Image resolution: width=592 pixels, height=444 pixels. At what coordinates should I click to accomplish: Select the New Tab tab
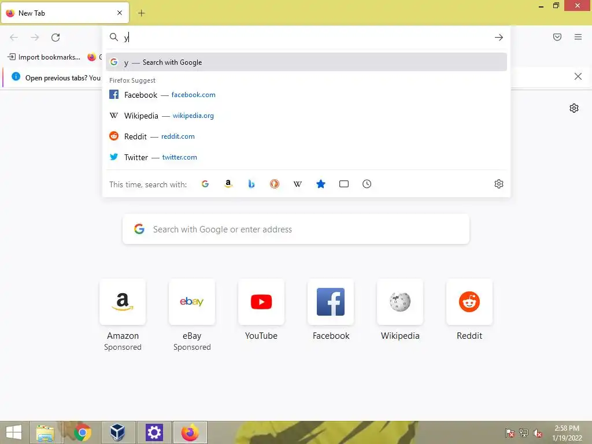tap(65, 13)
